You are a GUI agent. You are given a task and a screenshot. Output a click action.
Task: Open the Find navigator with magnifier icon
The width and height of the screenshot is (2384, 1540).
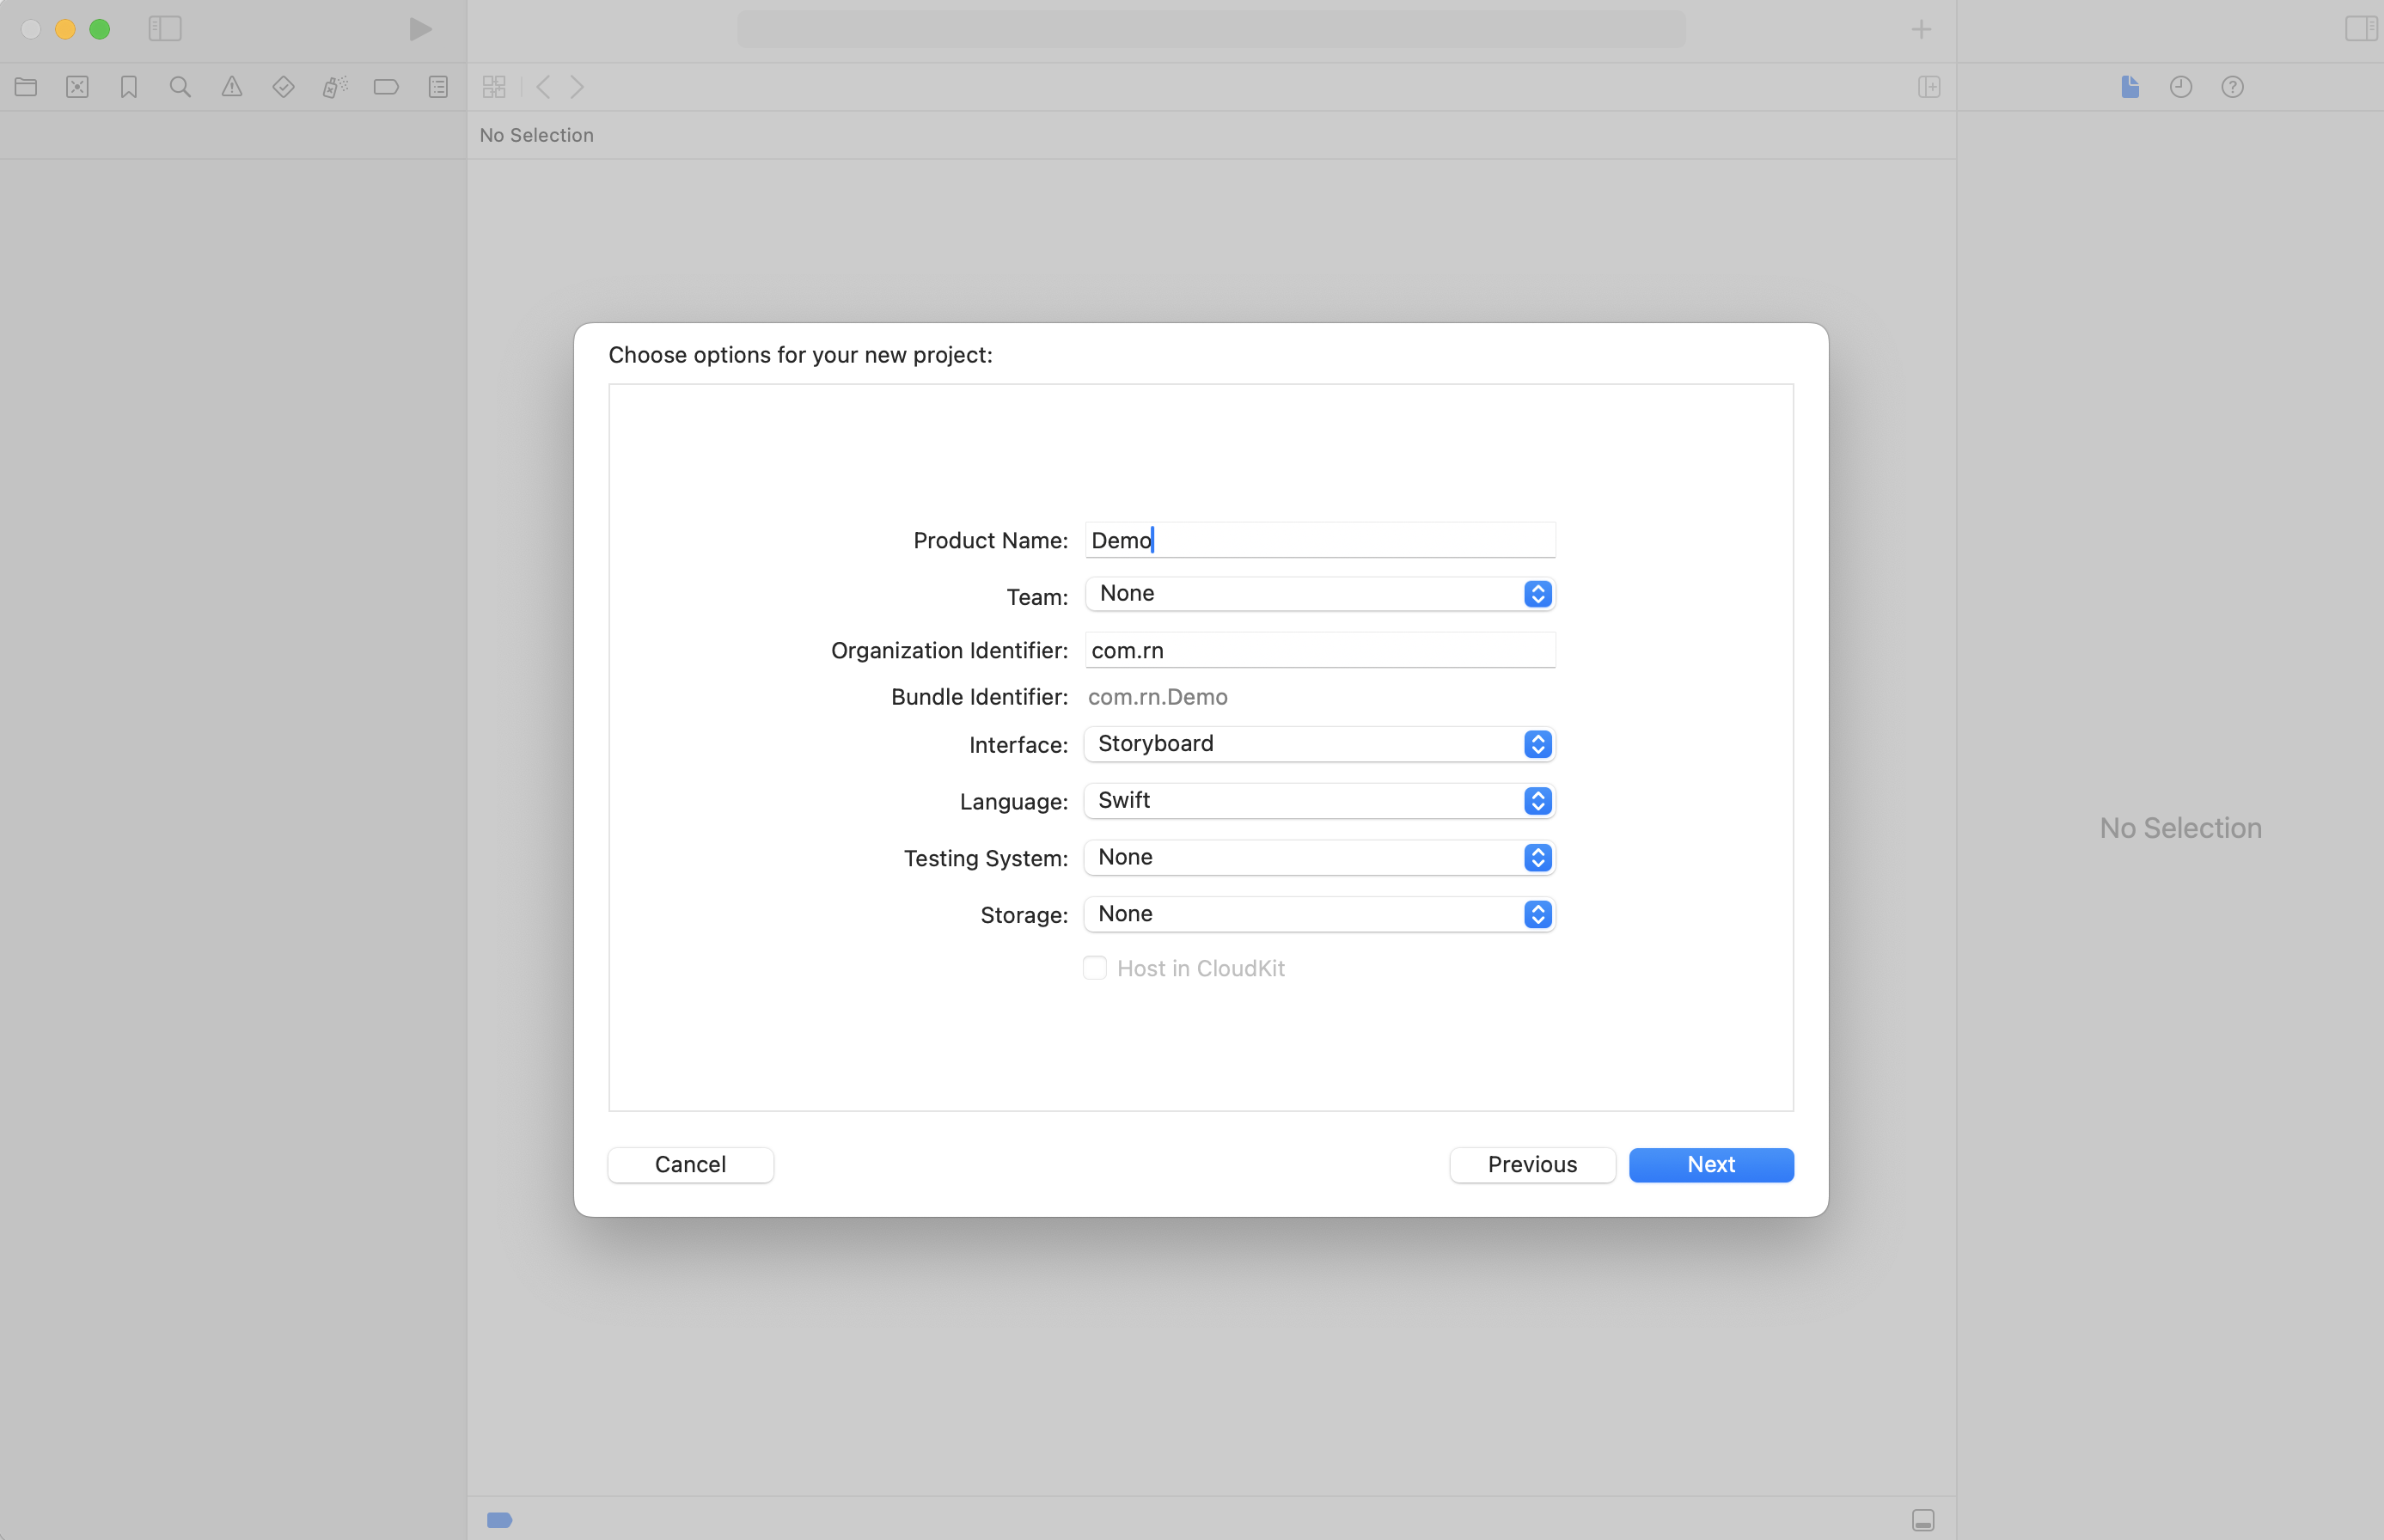click(x=180, y=87)
